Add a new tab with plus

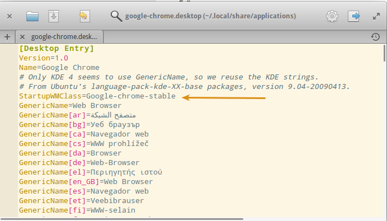coord(7,37)
